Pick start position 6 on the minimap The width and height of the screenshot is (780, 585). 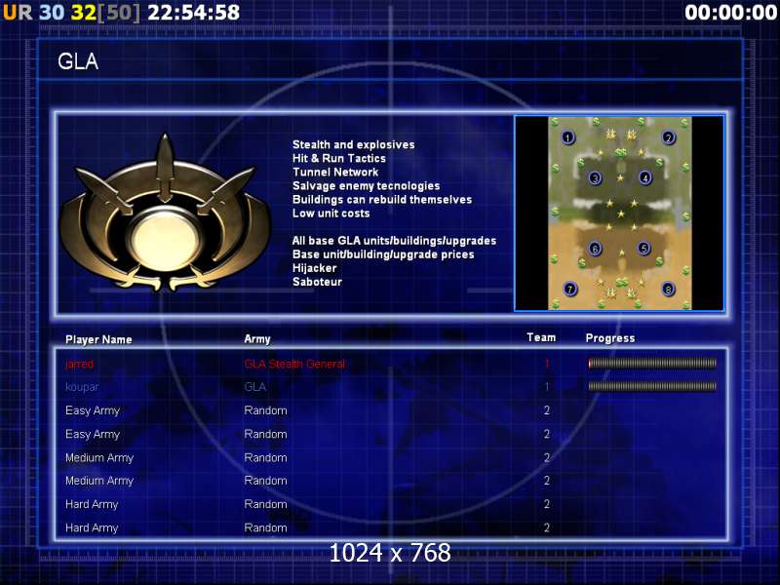point(595,249)
